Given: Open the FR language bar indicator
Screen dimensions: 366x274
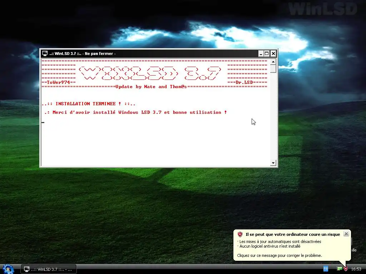Looking at the screenshot, I should point(326,269).
